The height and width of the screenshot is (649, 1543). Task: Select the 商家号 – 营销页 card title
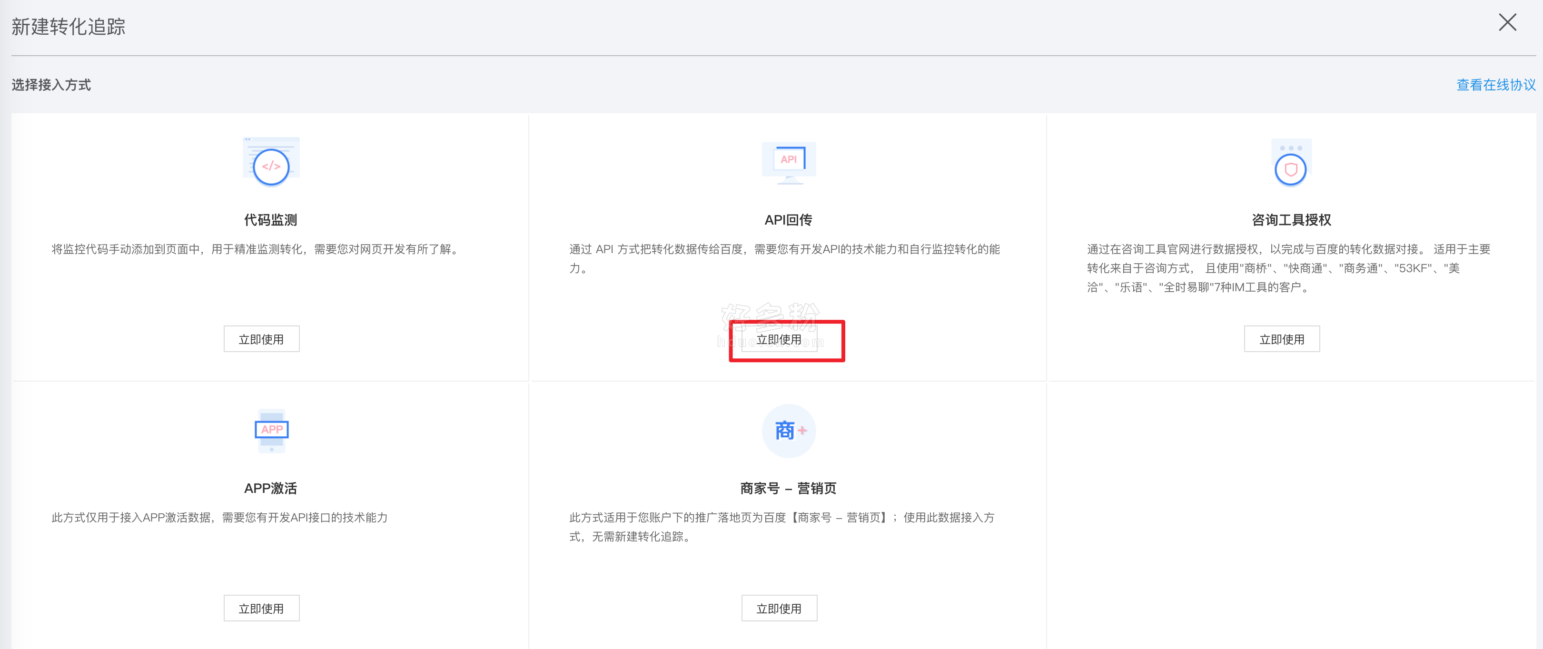788,489
